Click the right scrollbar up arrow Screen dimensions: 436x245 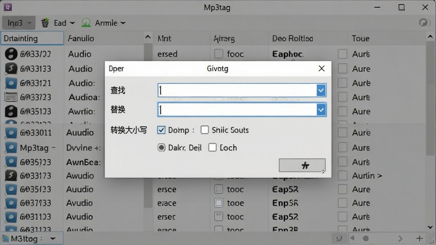pos(430,37)
